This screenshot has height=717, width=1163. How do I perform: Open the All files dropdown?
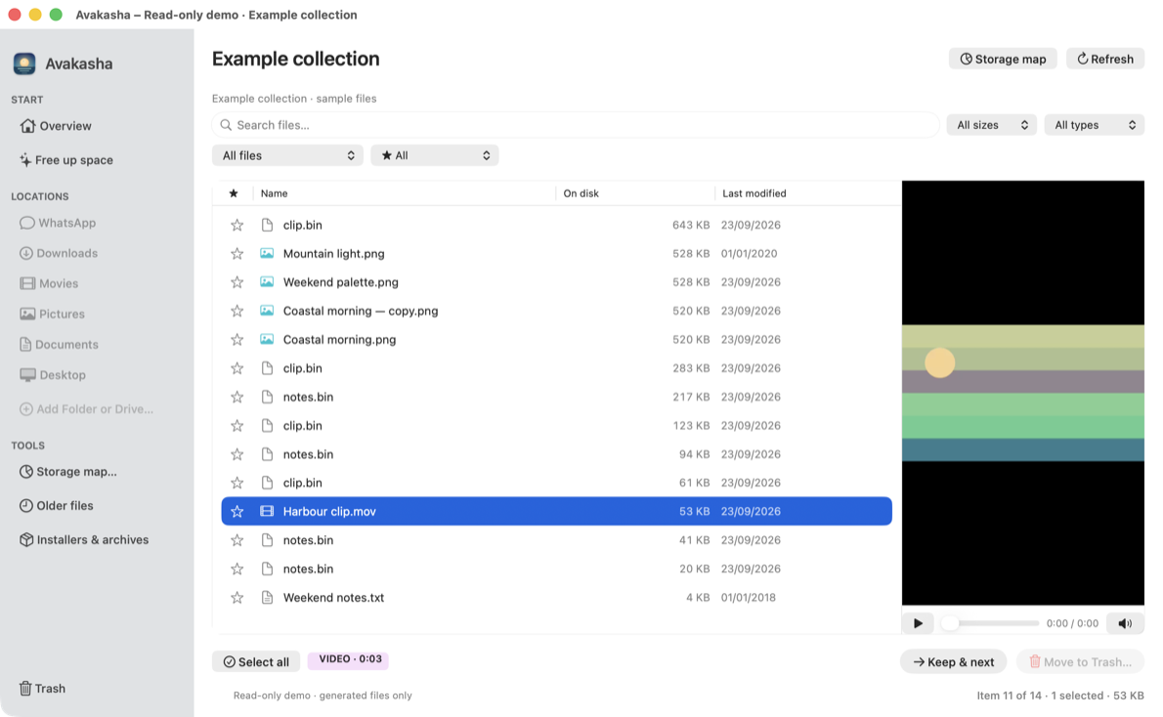(287, 155)
